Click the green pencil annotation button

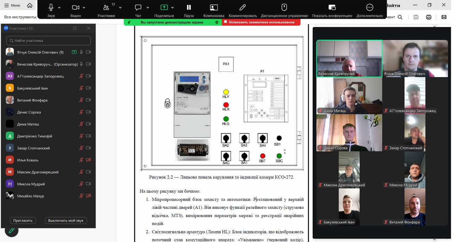(11, 230)
